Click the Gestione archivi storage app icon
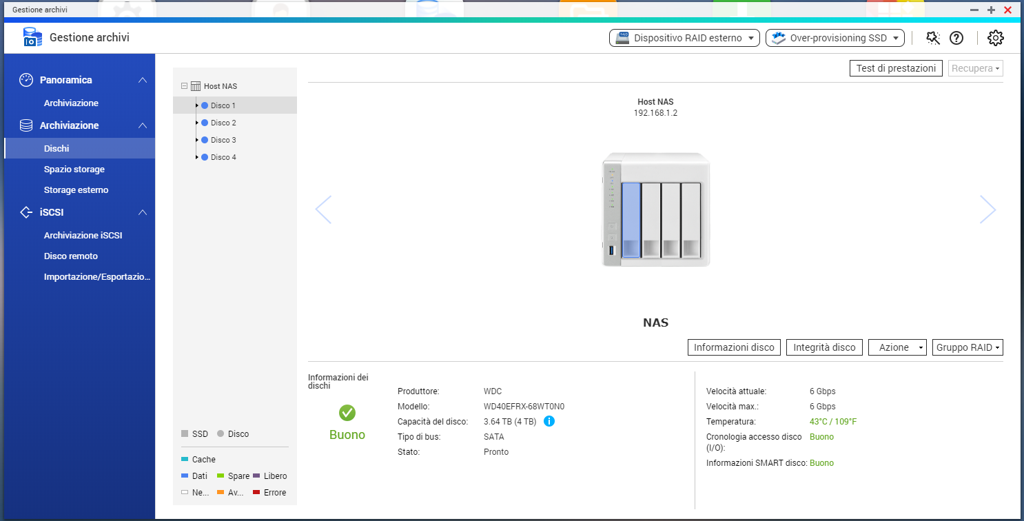 (32, 37)
